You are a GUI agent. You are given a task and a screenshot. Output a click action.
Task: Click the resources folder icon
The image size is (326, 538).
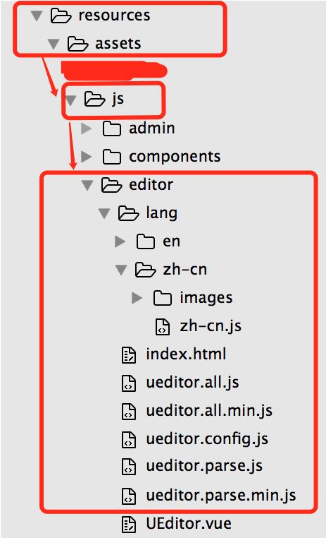[61, 16]
